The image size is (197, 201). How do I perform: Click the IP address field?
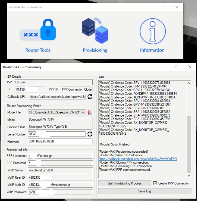(x=30, y=89)
